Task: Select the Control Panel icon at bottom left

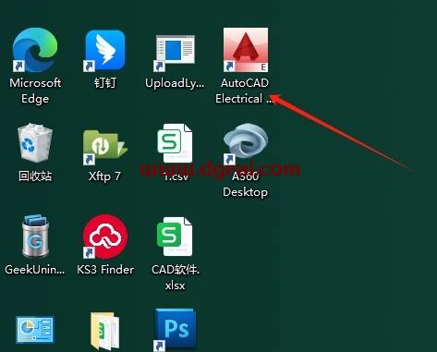Action: [x=35, y=330]
